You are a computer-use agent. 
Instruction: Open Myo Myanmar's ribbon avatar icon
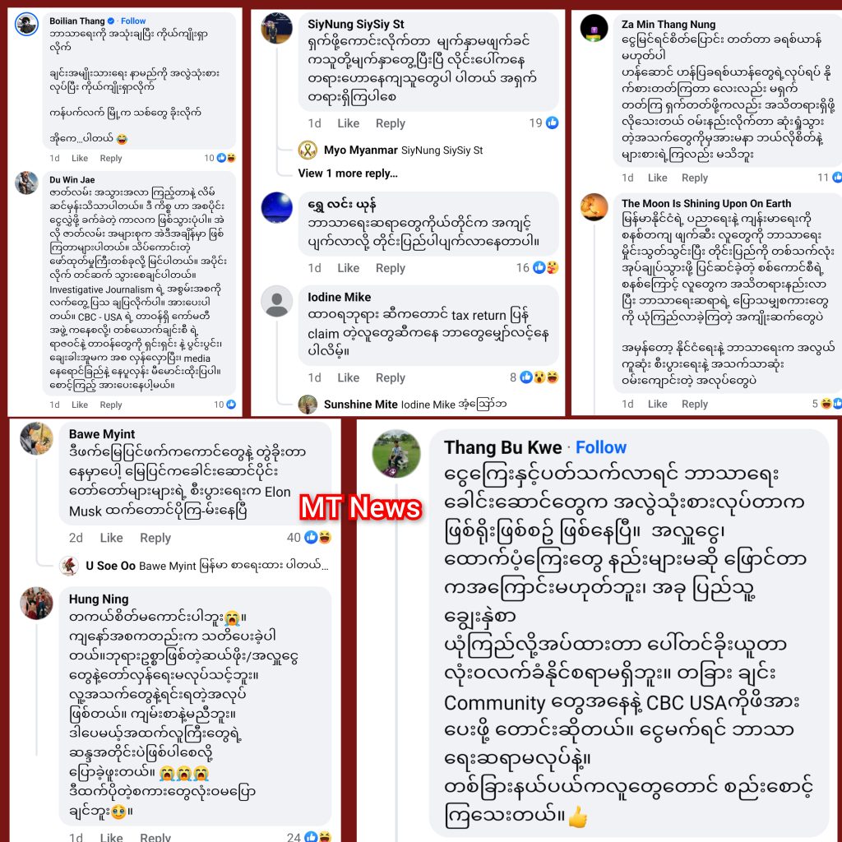point(308,150)
